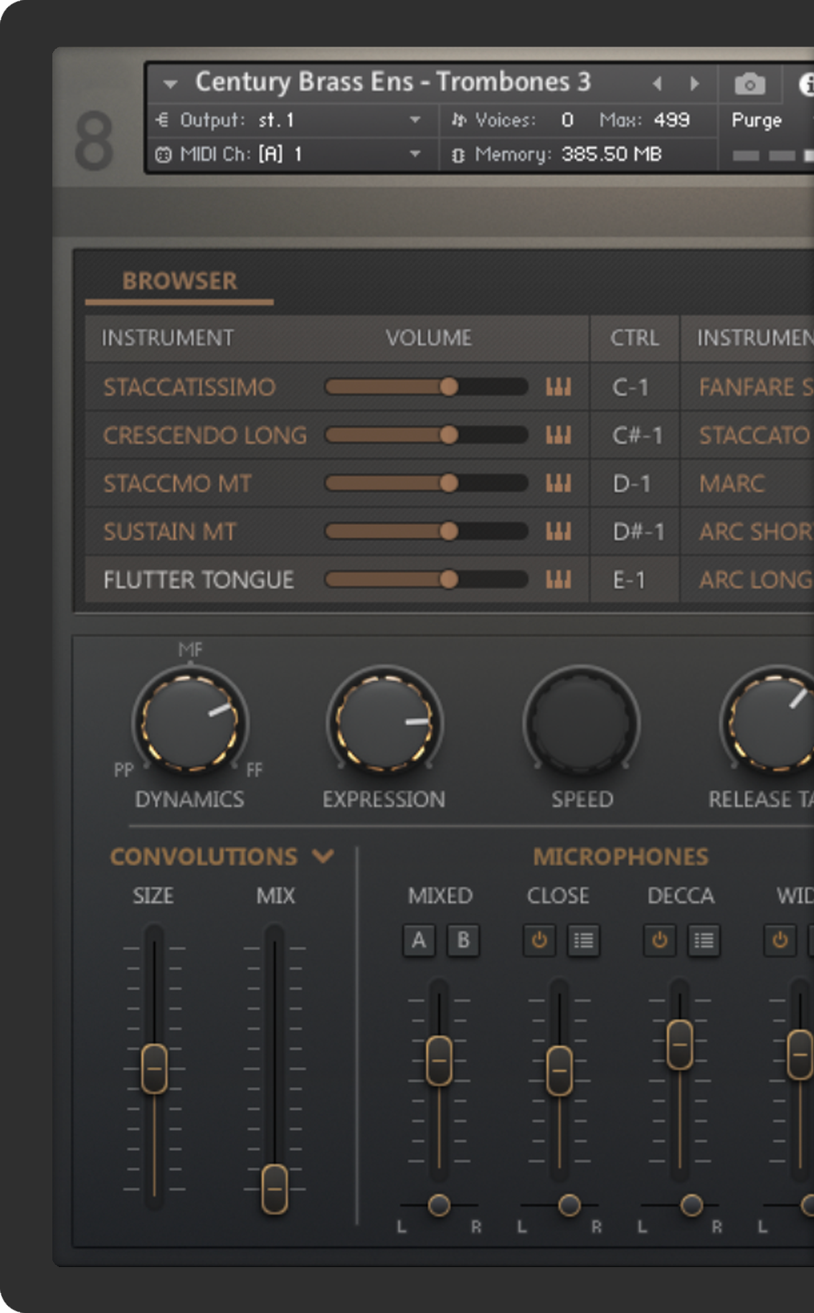Click keyboard icon in Staccatissimo row
The image size is (814, 1313).
click(558, 387)
